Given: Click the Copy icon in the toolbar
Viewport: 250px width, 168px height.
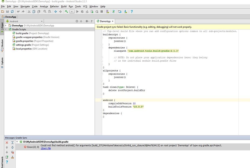Looking at the screenshot, I should click(34, 12).
